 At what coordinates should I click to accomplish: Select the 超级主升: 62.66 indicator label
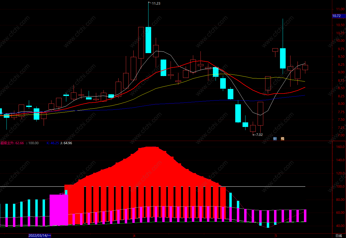[12, 143]
